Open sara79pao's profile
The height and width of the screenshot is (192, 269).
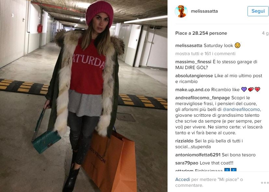click(187, 163)
